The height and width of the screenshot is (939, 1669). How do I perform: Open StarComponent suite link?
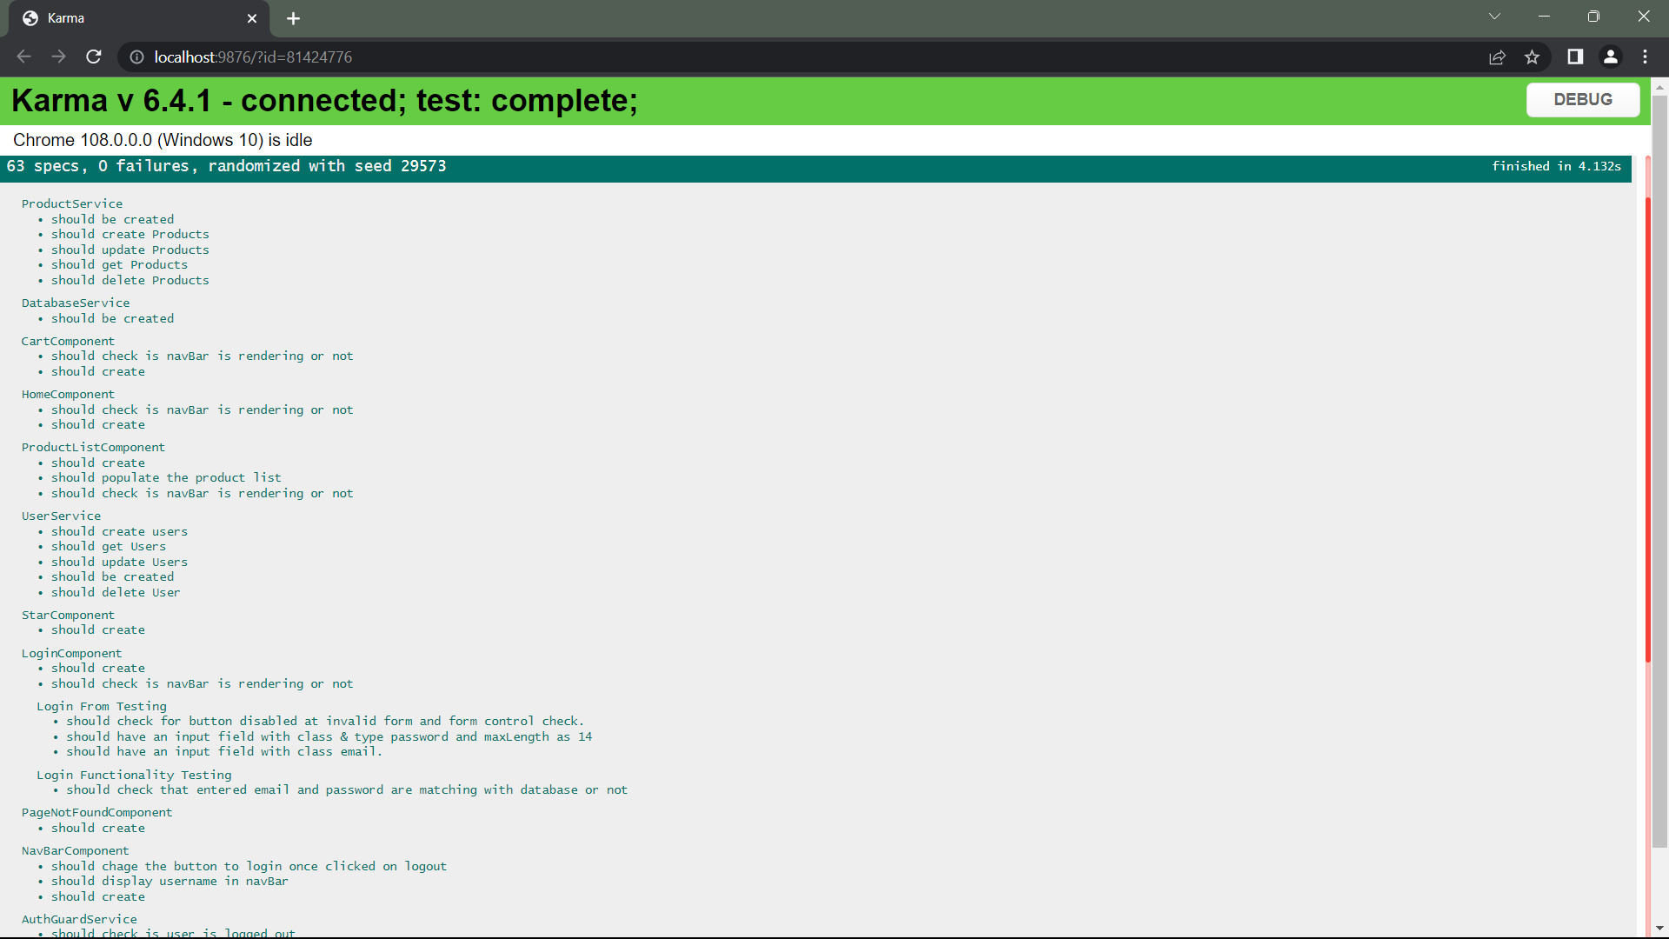(x=68, y=615)
